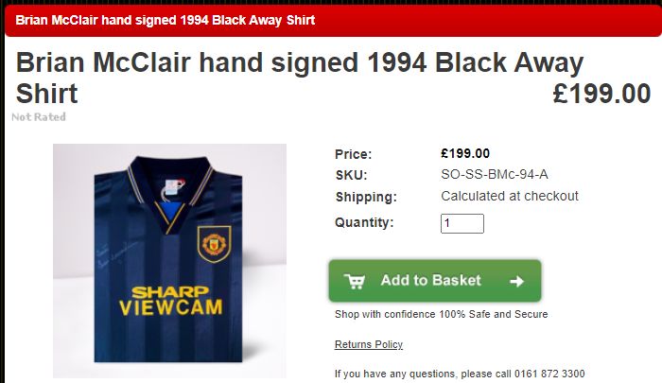Click the large product title heading
Viewport: 662px width, 383px height.
[300, 78]
